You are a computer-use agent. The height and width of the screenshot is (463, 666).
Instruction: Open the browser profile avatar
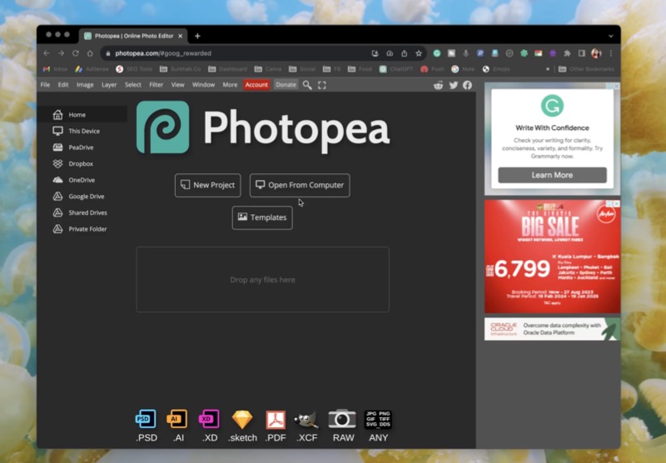coord(596,53)
